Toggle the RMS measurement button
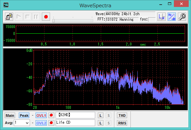Viewport: 191px width, 130px height. [122, 123]
